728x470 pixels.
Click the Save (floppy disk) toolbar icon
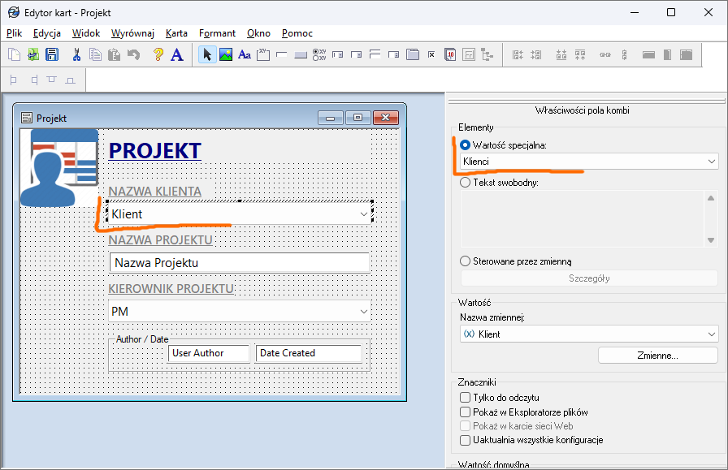coord(52,55)
